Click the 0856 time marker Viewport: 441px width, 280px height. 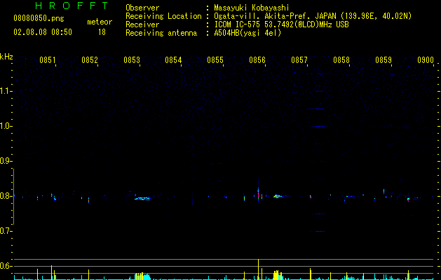pos(257,60)
